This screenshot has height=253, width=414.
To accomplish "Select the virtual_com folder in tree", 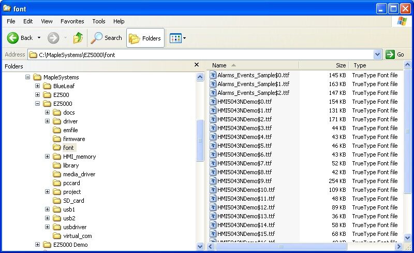I will coord(72,235).
